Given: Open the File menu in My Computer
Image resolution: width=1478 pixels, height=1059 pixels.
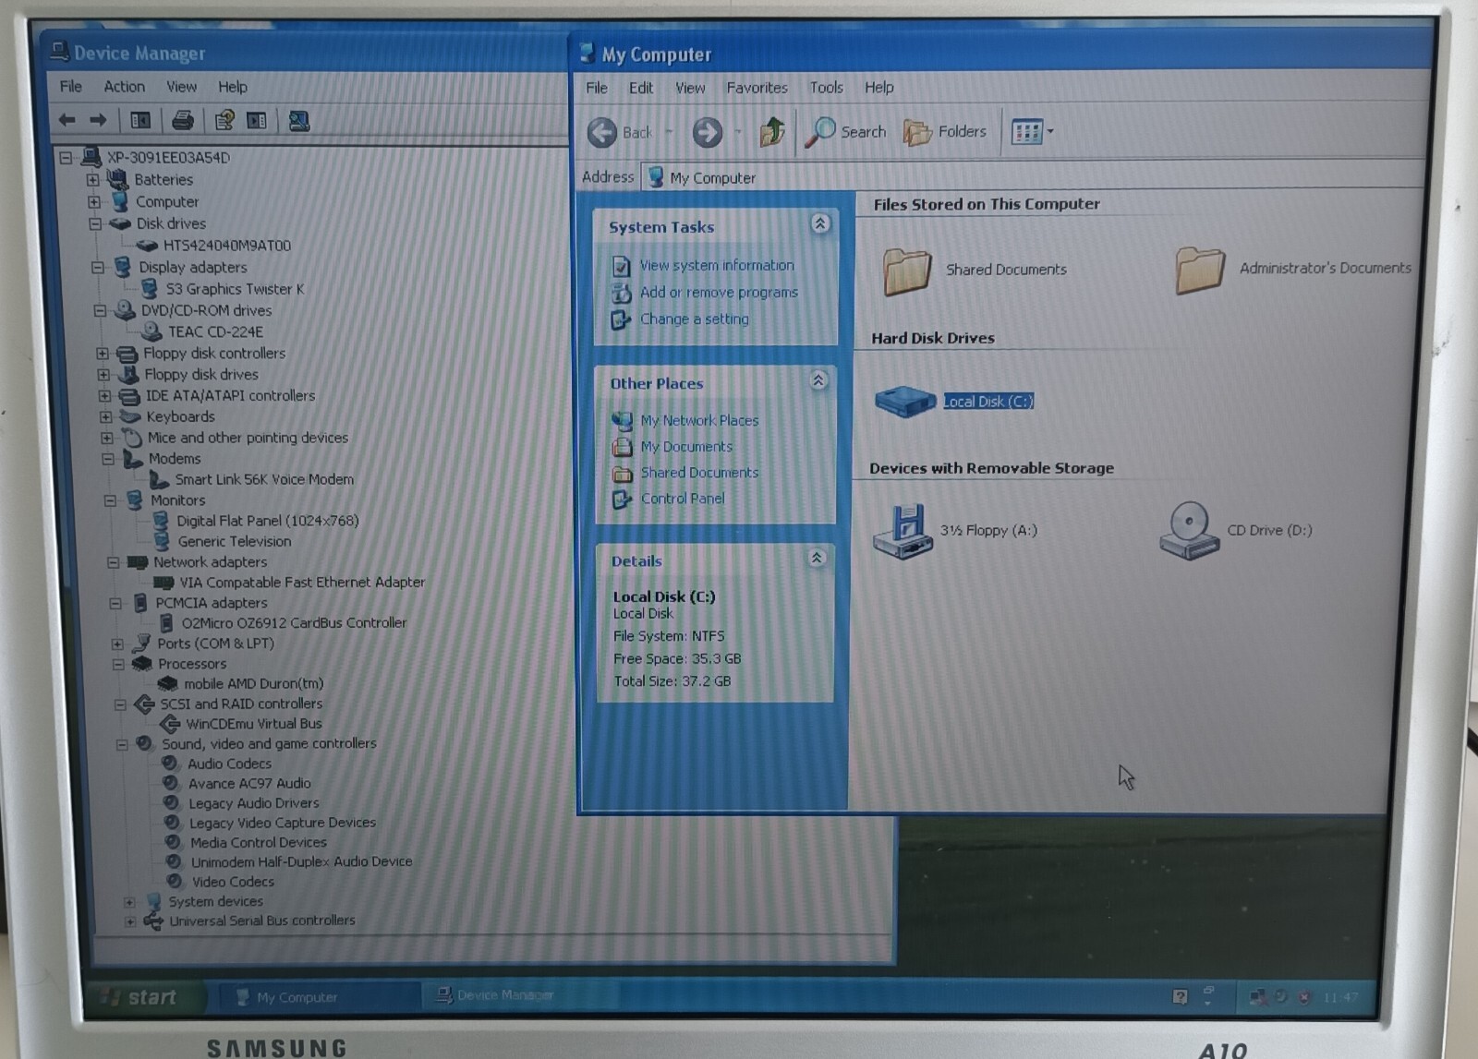Looking at the screenshot, I should (597, 88).
